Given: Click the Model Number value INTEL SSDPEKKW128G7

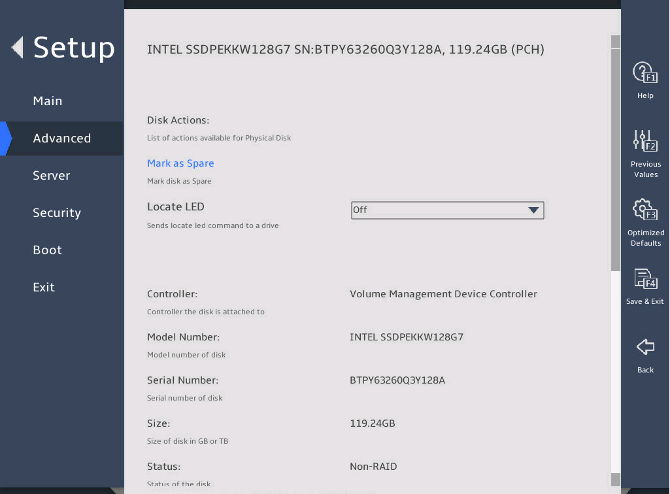Looking at the screenshot, I should pyautogui.click(x=407, y=337).
